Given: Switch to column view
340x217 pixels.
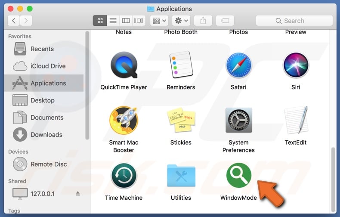Looking at the screenshot, I should [x=126, y=21].
